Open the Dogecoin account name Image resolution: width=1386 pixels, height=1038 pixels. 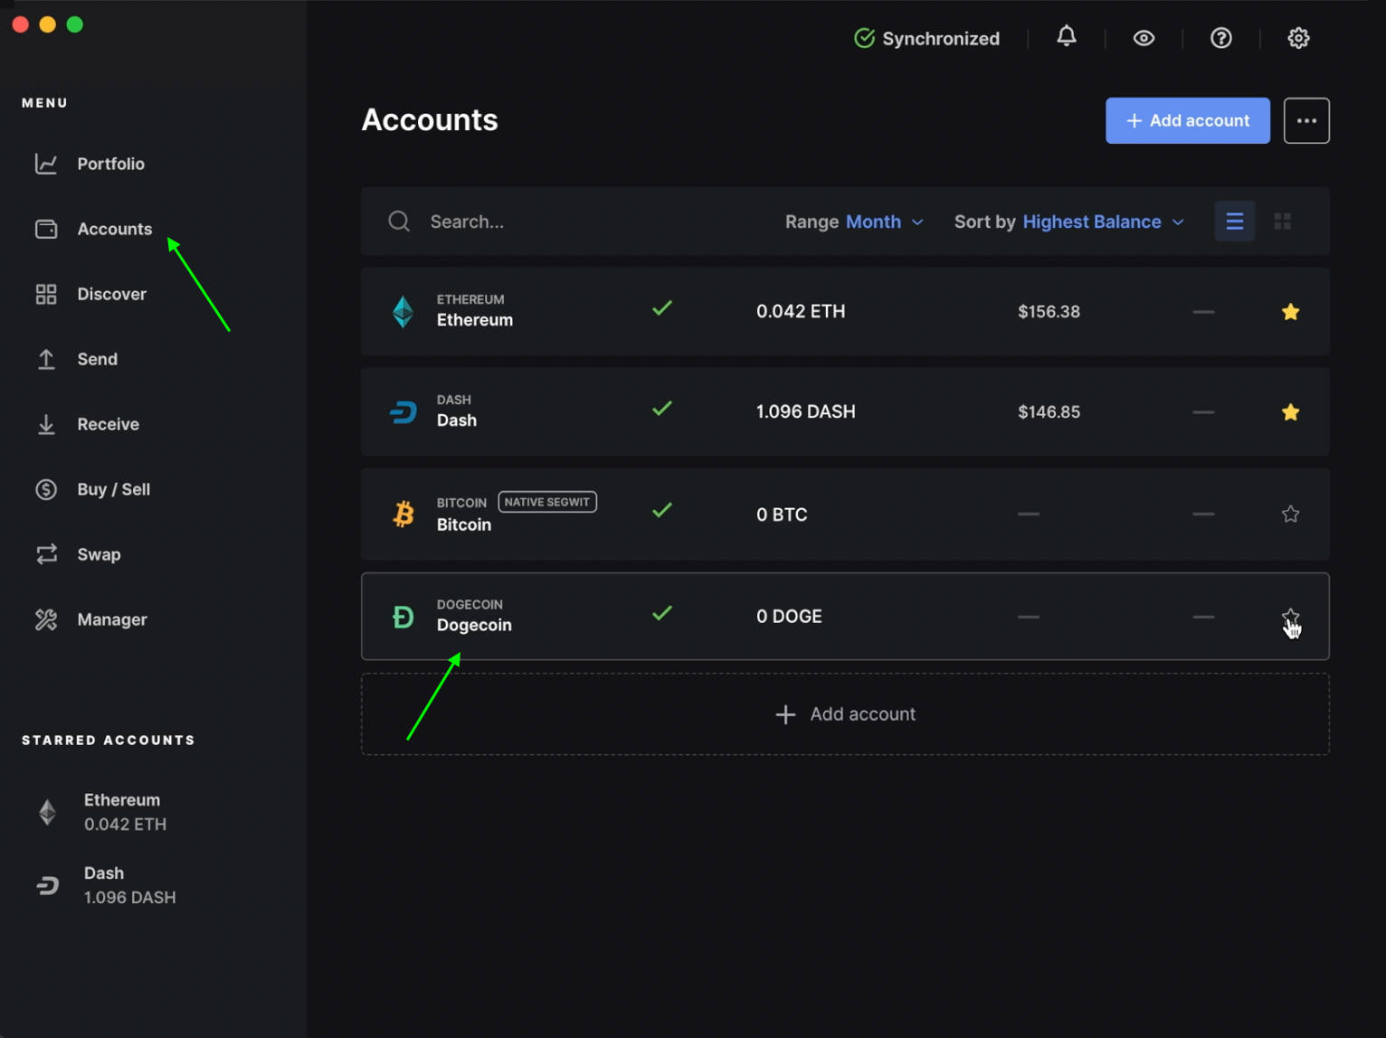click(x=474, y=625)
